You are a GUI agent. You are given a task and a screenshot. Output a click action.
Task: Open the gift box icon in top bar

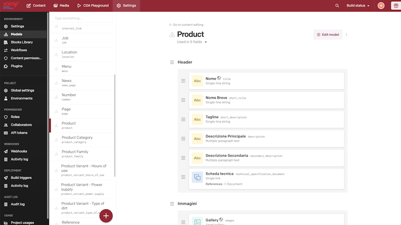[x=396, y=6]
